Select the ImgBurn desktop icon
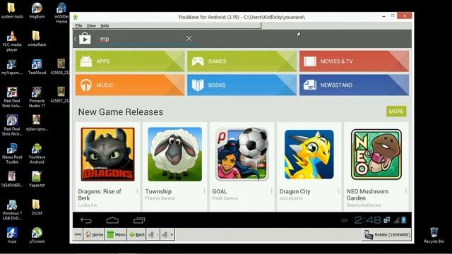Image resolution: width=452 pixels, height=254 pixels. (37, 11)
